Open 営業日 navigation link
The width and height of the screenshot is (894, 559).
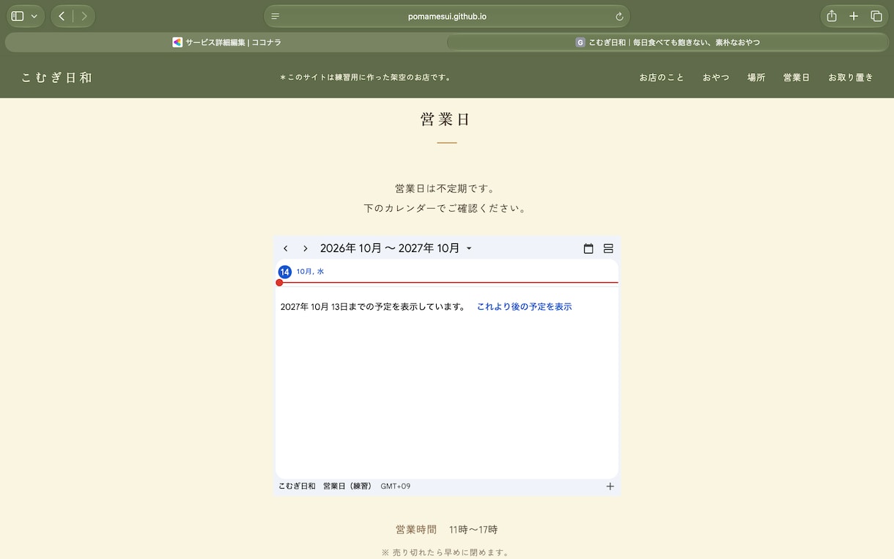click(x=797, y=78)
